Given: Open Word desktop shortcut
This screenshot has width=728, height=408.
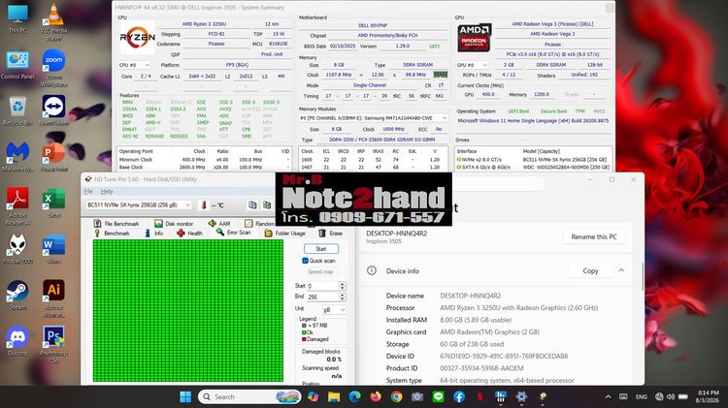Looking at the screenshot, I should click(x=53, y=249).
